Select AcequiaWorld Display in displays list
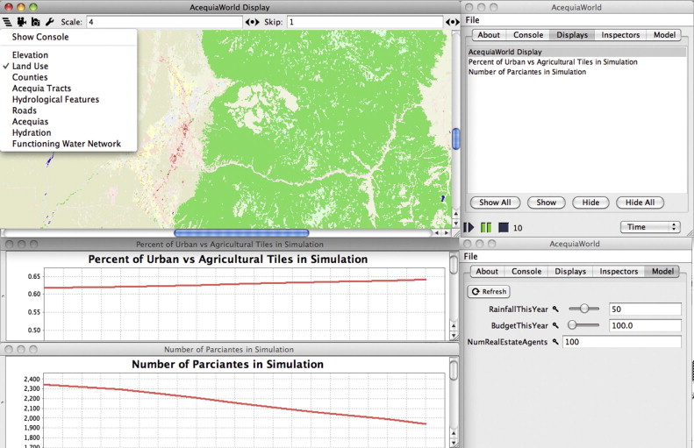Viewport: 694px width, 448px height. pos(577,52)
